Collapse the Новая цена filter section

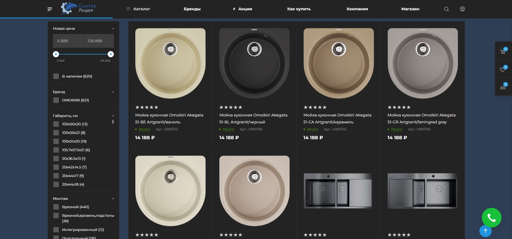pyautogui.click(x=113, y=28)
